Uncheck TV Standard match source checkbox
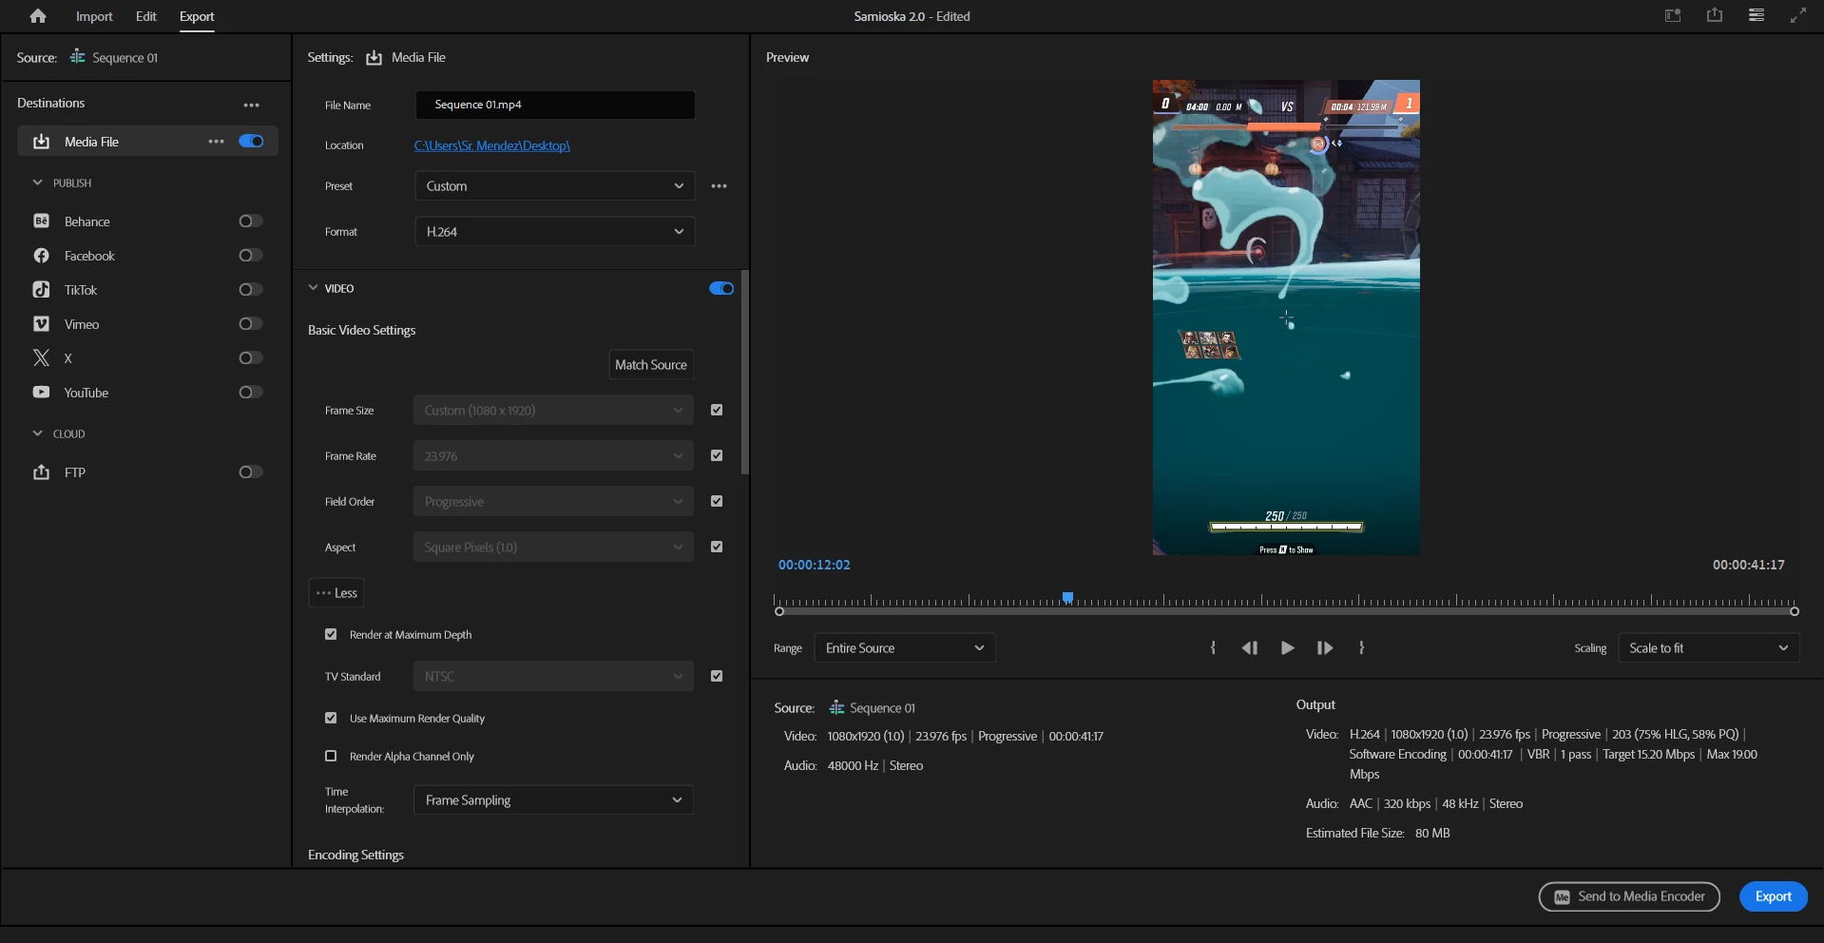The width and height of the screenshot is (1824, 943). (717, 677)
